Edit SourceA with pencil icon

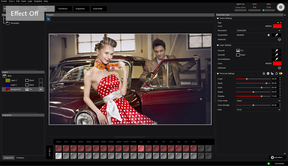click(276, 51)
